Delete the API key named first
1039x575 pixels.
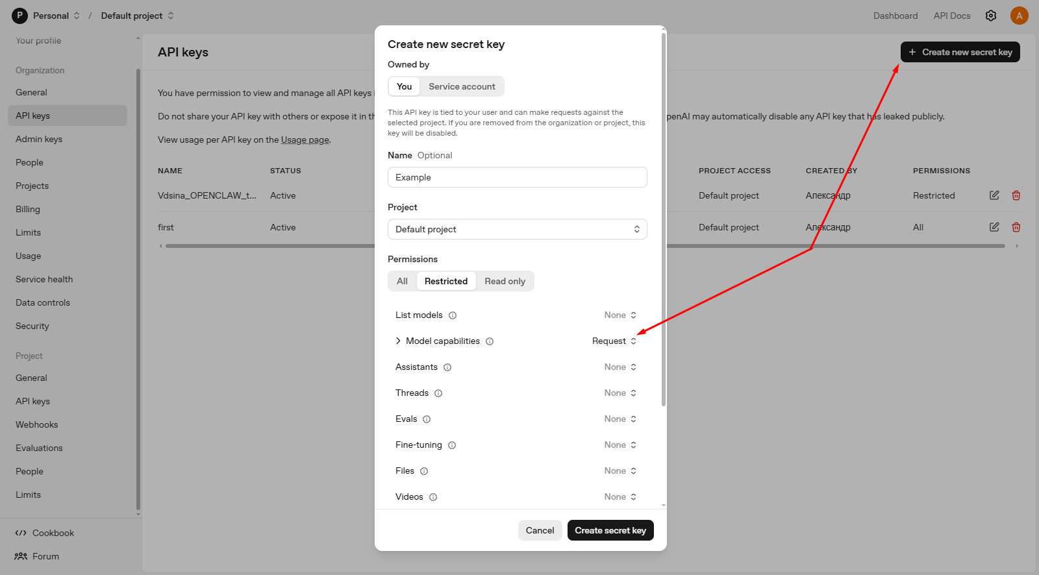tap(1016, 227)
